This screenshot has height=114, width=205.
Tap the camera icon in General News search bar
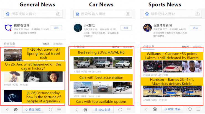58,14
